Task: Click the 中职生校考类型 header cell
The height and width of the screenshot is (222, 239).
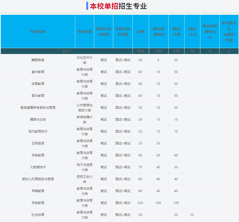Action: (x=123, y=31)
